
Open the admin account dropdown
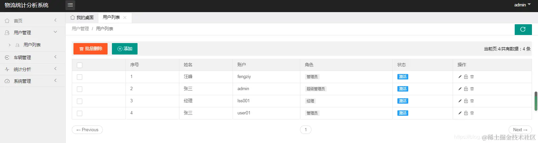[x=522, y=5]
